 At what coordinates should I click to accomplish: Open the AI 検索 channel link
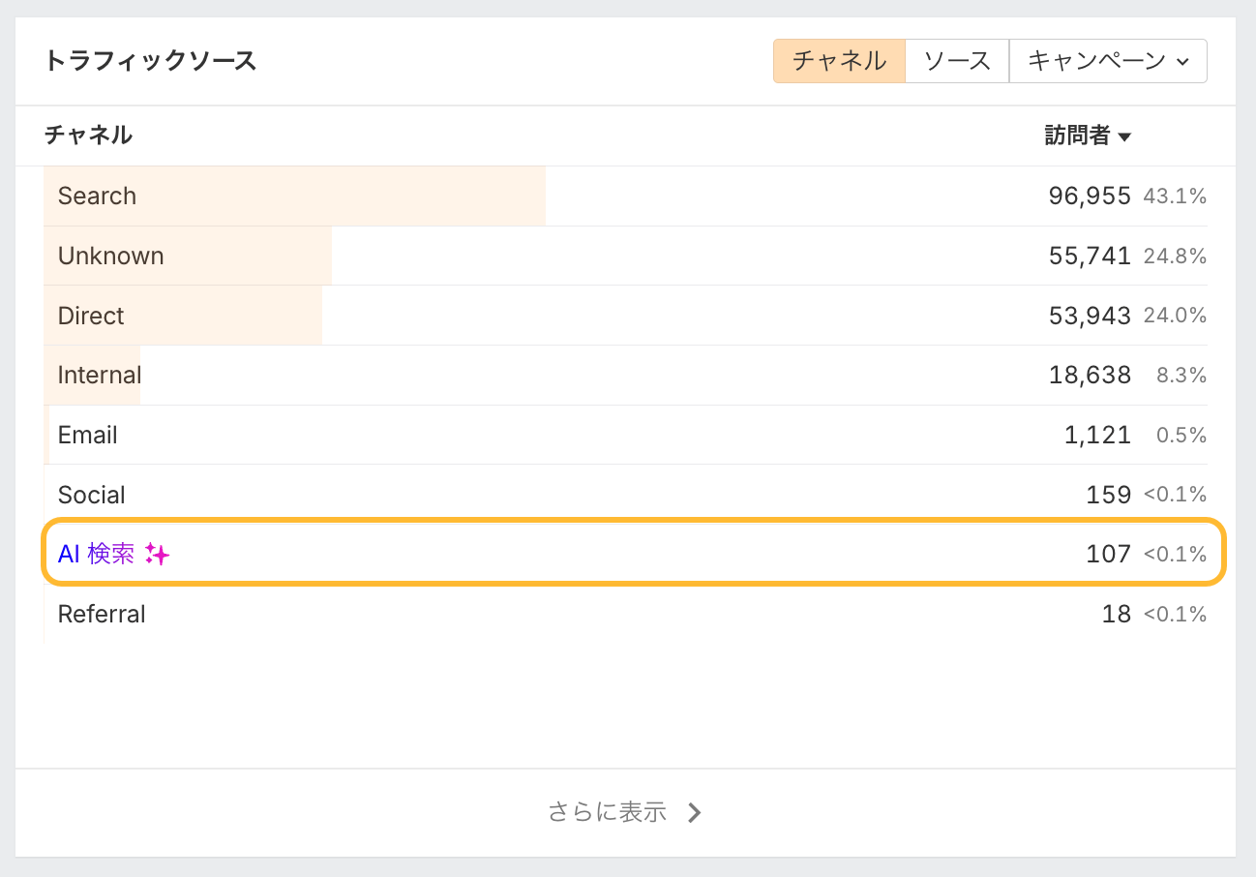96,554
